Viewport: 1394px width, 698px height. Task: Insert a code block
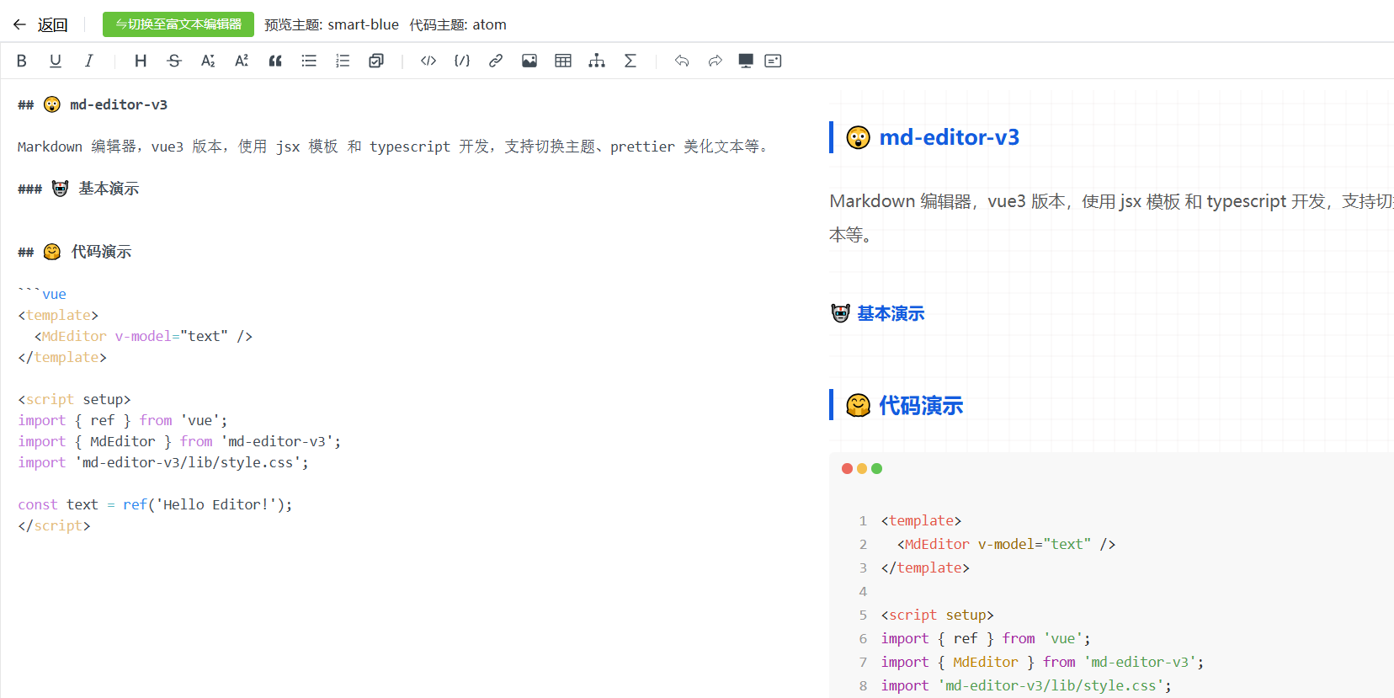(x=462, y=61)
